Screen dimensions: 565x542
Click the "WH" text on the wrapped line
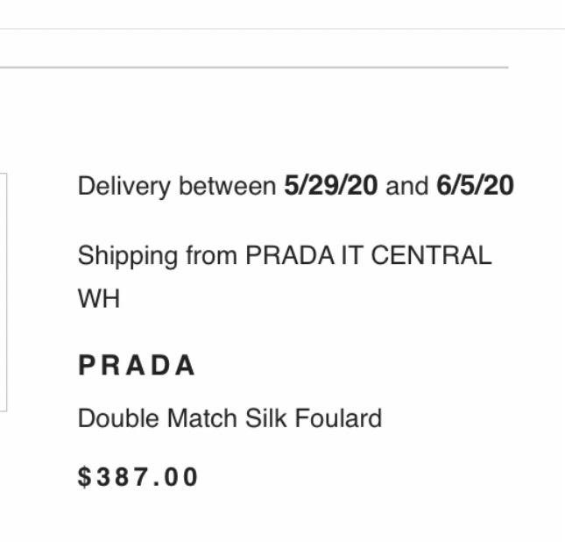pyautogui.click(x=98, y=299)
